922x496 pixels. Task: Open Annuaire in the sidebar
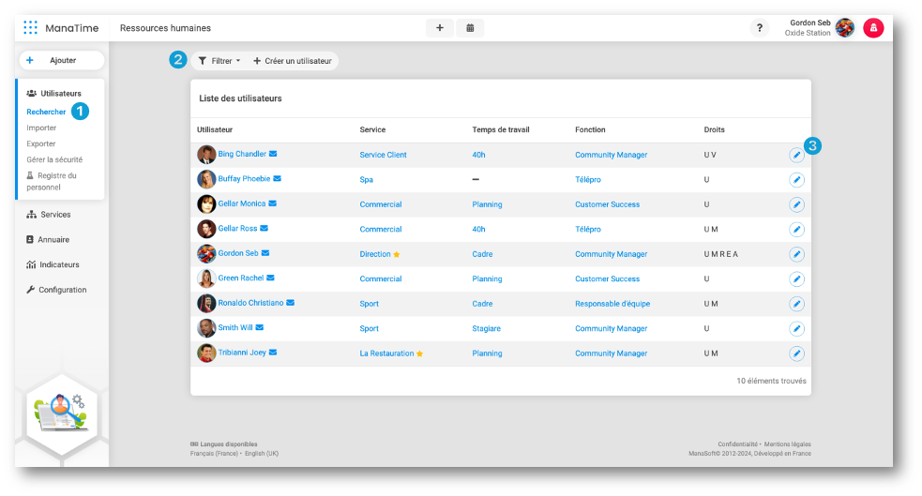click(48, 239)
